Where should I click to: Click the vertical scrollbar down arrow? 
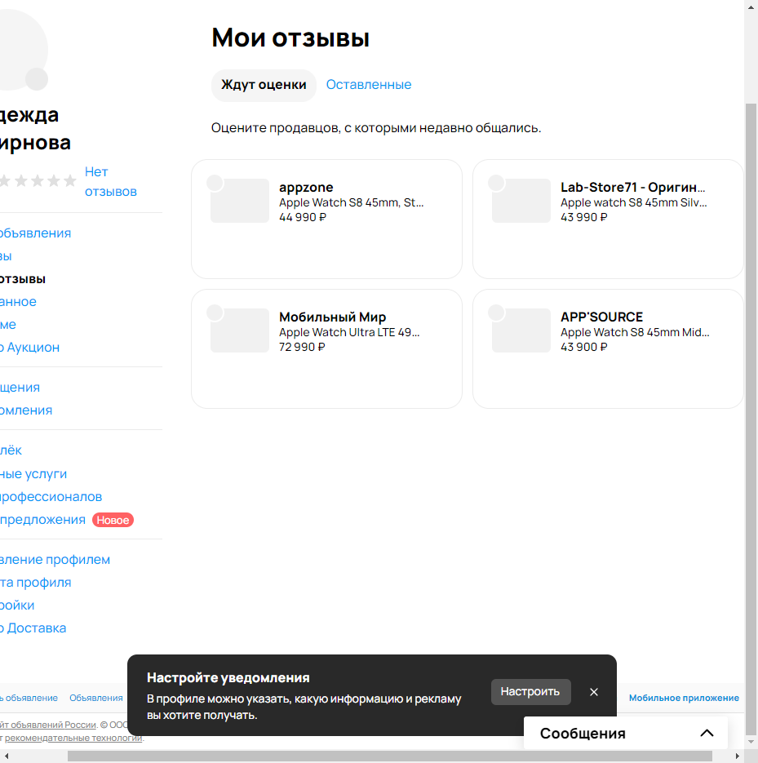pos(751,743)
